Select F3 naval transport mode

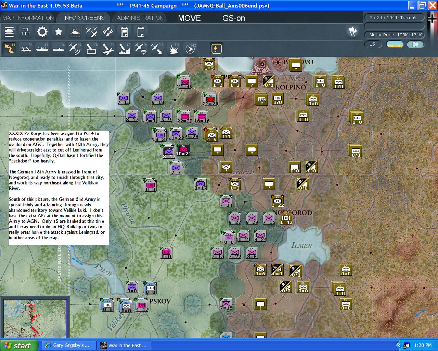pos(42,49)
